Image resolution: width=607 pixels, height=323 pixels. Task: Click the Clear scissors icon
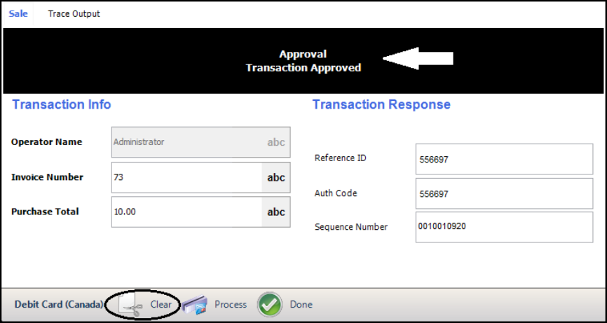tap(130, 304)
